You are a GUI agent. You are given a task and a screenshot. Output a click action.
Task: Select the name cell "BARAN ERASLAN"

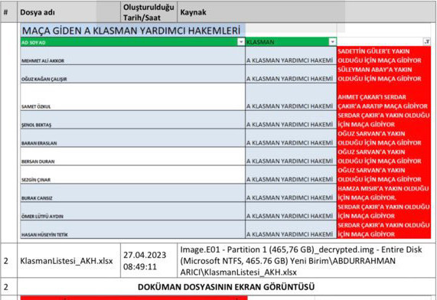pyautogui.click(x=132, y=139)
